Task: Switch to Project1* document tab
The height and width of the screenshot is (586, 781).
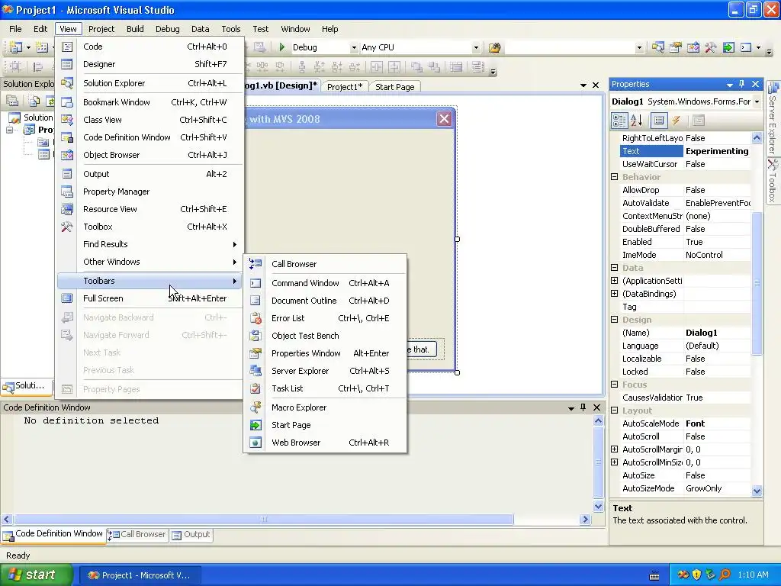Action: pos(345,87)
